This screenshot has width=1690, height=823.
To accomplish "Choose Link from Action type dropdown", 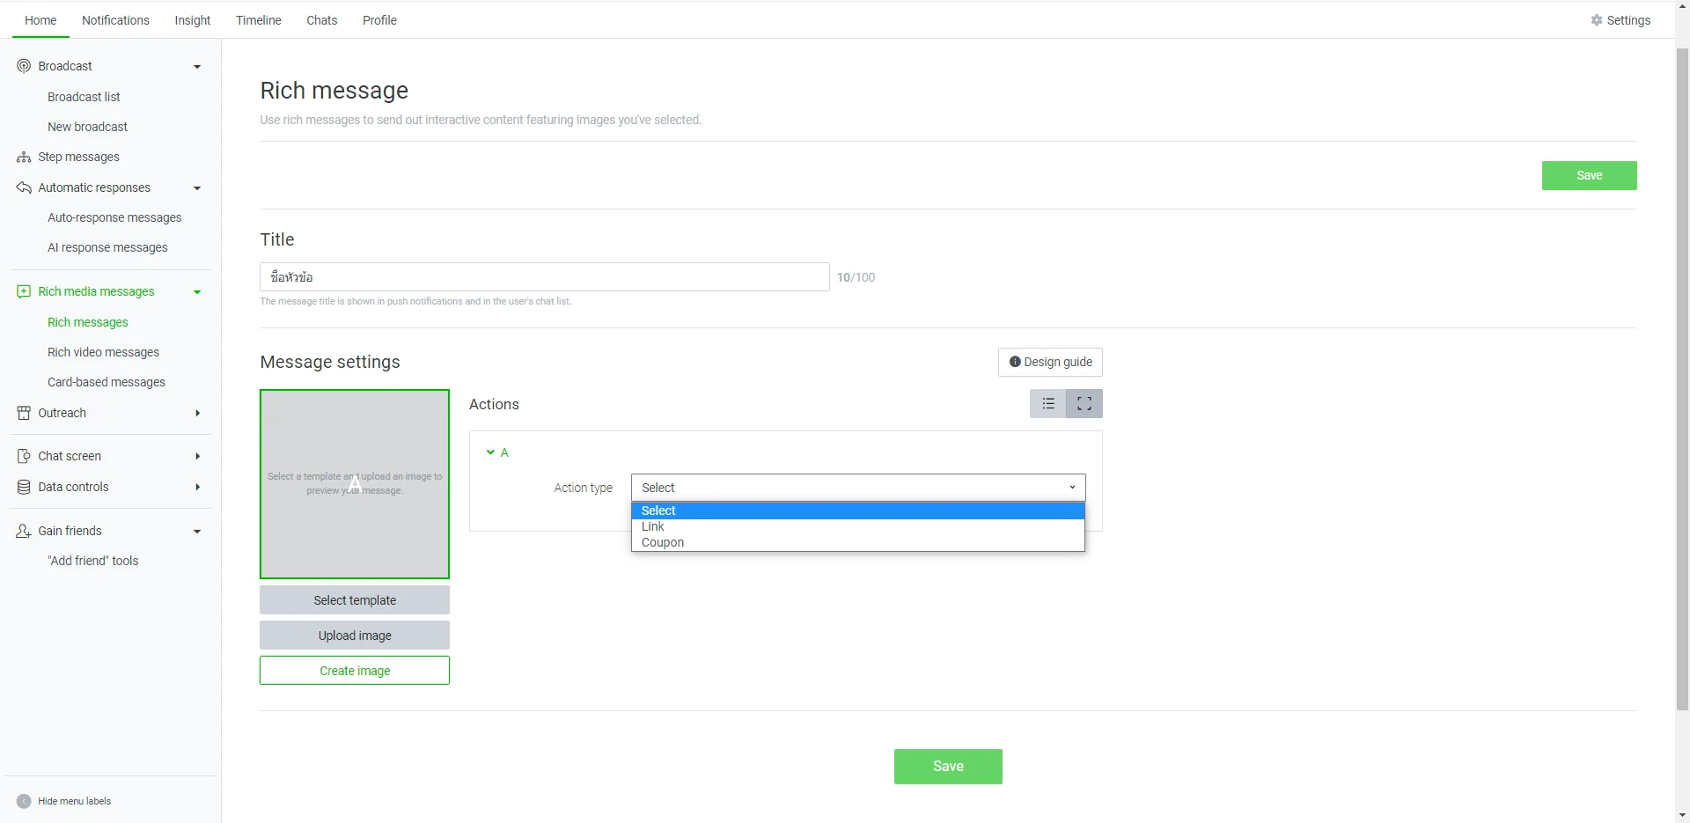I will click(x=653, y=526).
